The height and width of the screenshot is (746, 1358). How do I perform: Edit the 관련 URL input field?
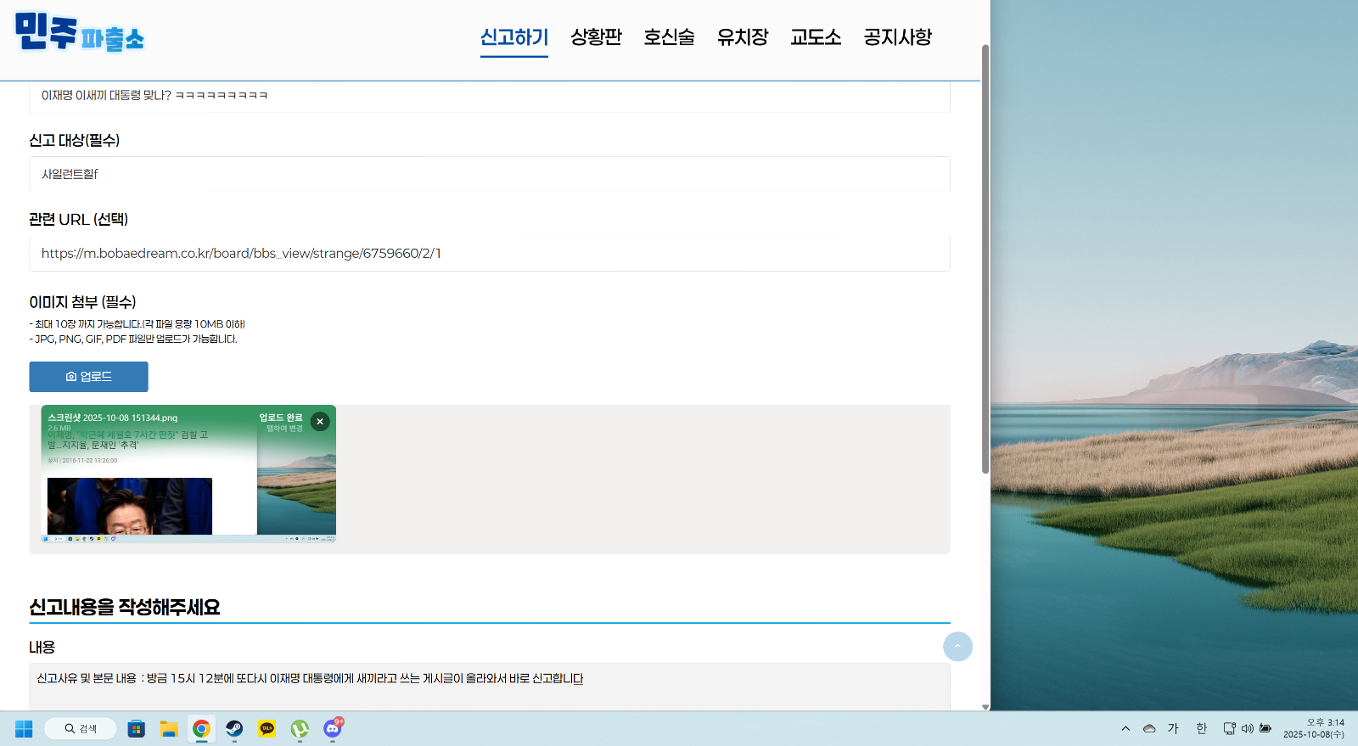coord(490,253)
